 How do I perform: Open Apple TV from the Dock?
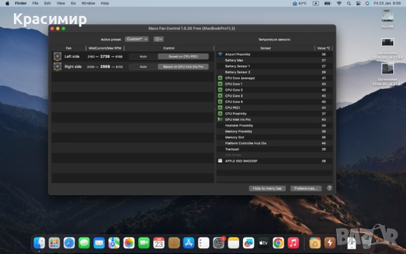point(263,243)
